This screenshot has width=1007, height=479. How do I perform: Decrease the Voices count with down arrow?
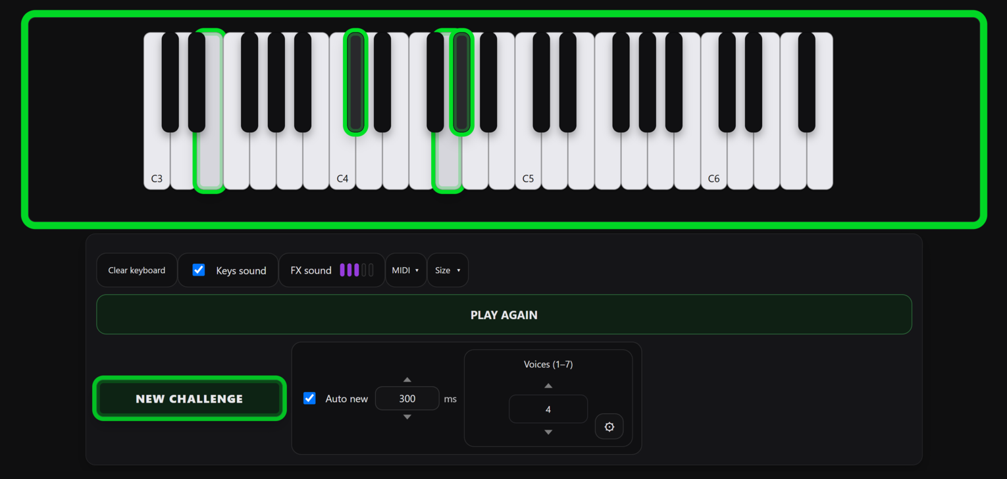point(548,432)
